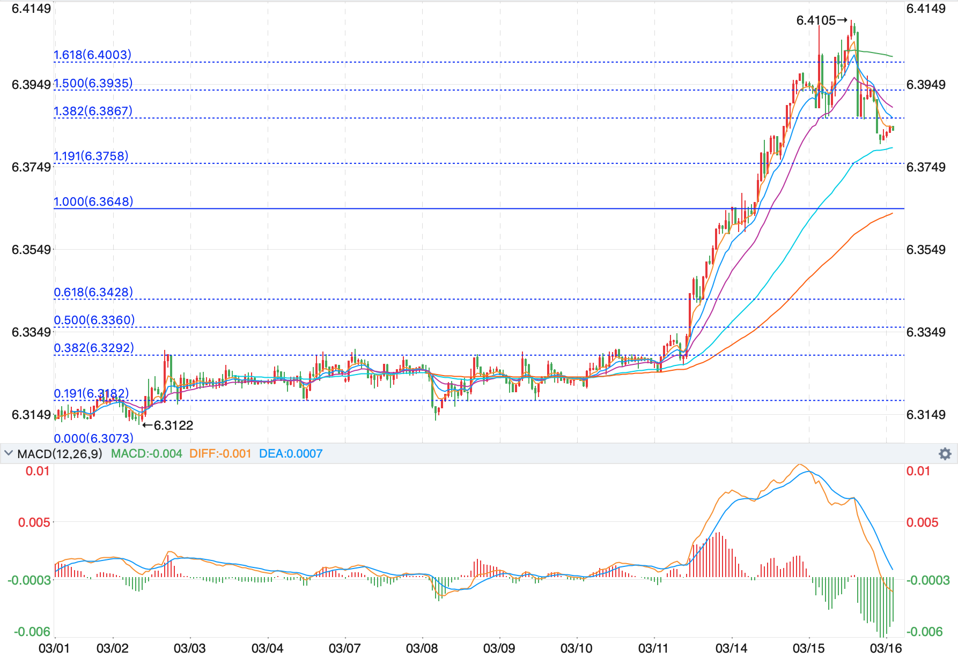
Task: Select the 0.500(6.3360) Fibonacci level label
Action: pyautogui.click(x=94, y=320)
